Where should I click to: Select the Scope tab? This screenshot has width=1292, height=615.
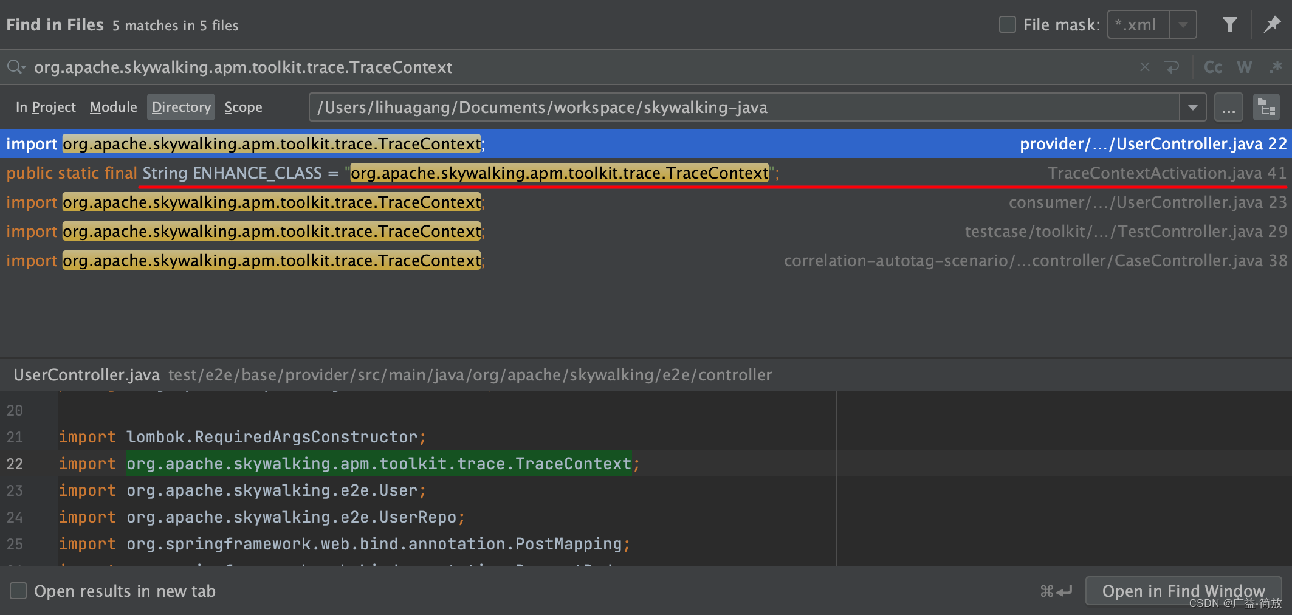point(243,107)
